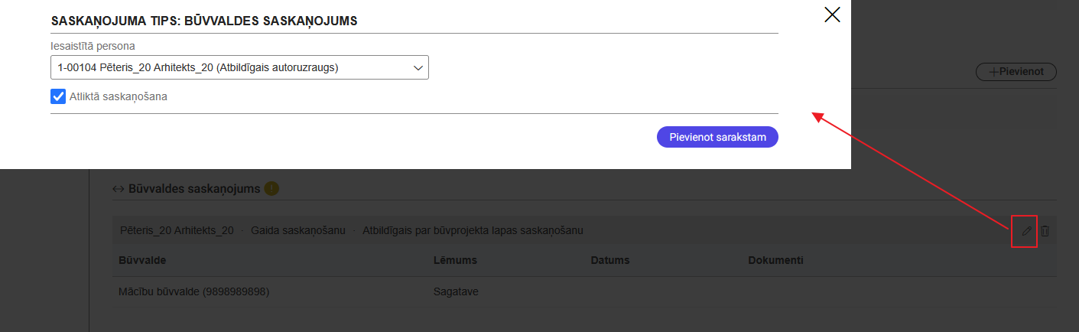This screenshot has height=332, width=1079.
Task: Click the double-arrow icon before Būvvaldes saskaņojums
Action: click(x=118, y=188)
